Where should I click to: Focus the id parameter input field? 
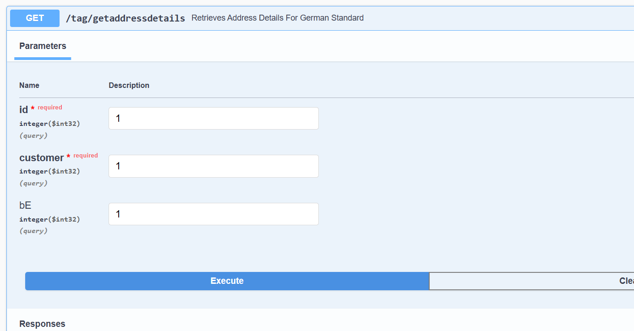(x=213, y=119)
